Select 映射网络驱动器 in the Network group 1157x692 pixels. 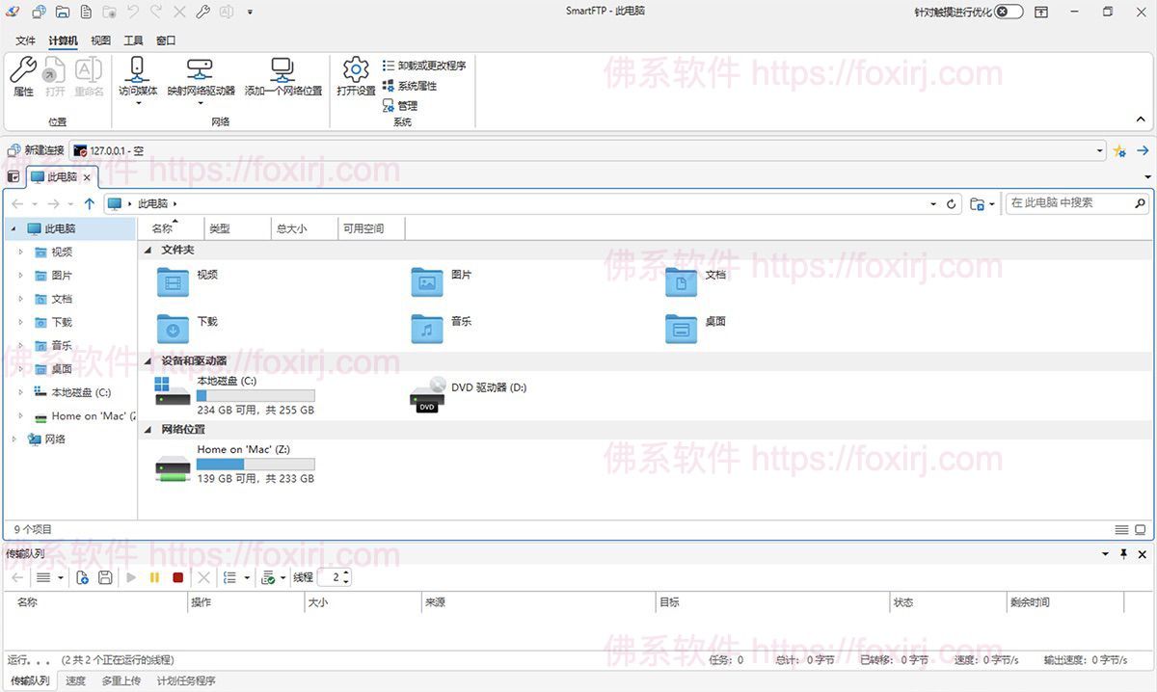[x=199, y=75]
